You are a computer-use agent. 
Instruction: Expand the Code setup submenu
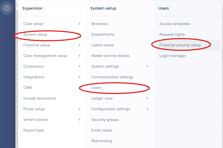(x=79, y=24)
